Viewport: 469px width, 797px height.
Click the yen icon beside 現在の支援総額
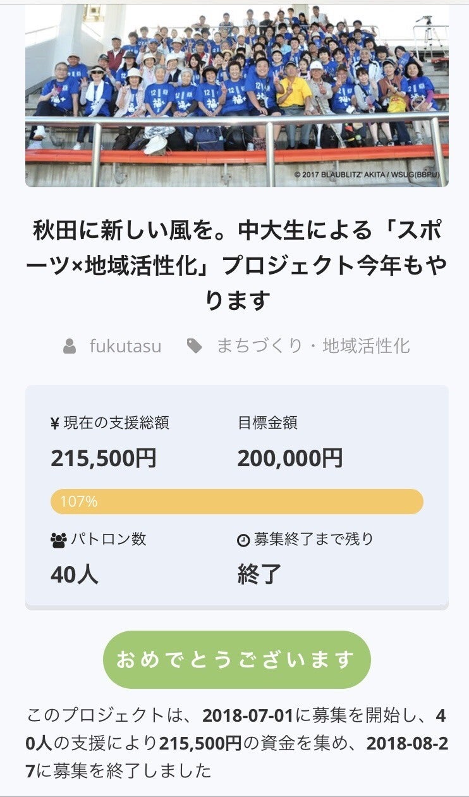coord(55,424)
